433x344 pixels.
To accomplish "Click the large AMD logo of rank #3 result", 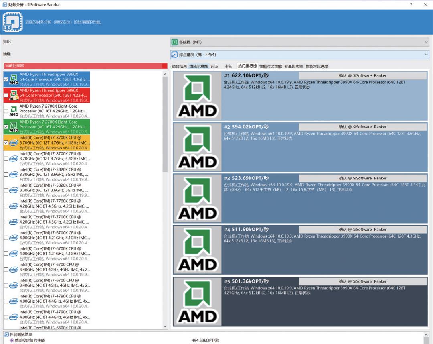I will click(197, 198).
